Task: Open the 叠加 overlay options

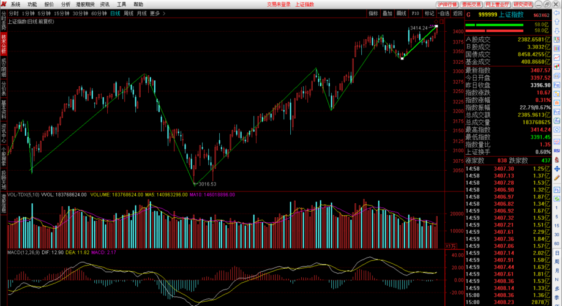Action: pyautogui.click(x=387, y=13)
